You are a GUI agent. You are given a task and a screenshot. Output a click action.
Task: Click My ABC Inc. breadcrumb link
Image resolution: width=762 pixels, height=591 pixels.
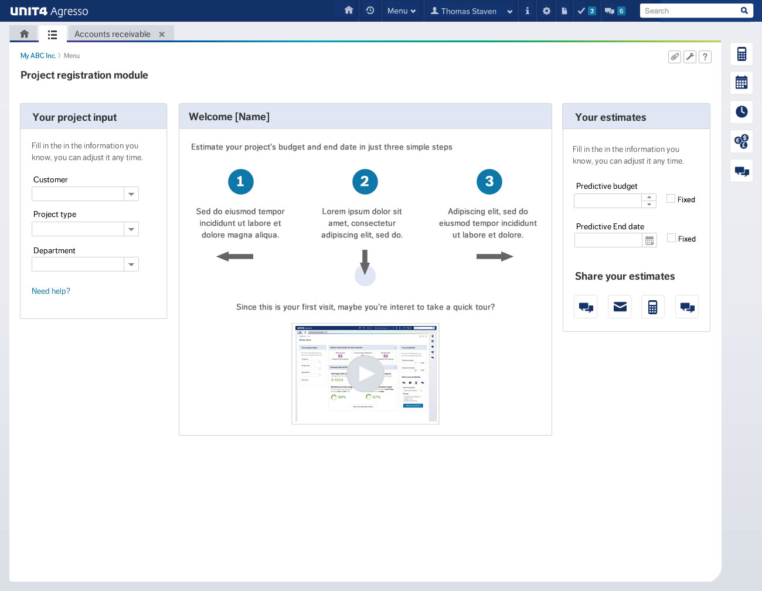click(38, 56)
